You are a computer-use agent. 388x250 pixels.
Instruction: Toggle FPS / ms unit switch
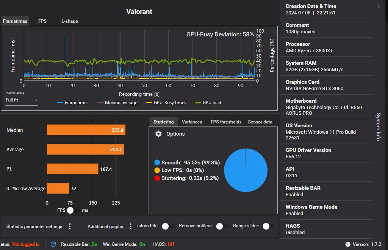(73, 210)
